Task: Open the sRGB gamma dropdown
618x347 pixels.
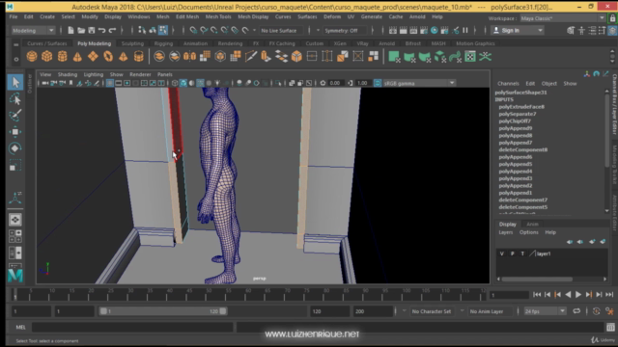Action: click(419, 83)
